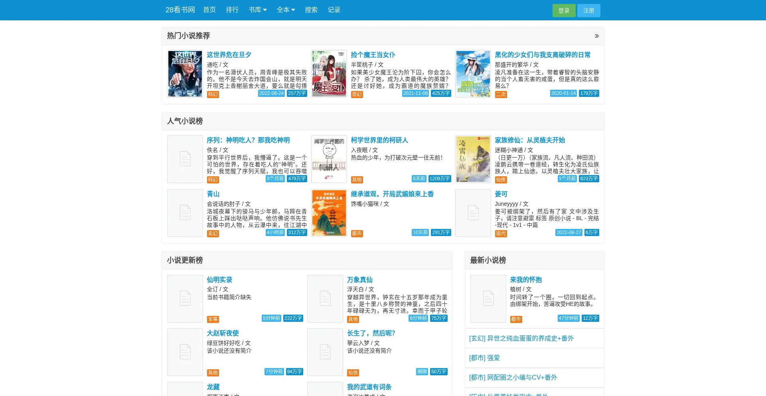Screen dimensions: 766x396
Task: Click the 1209万字 word count badge
Action: (x=440, y=179)
